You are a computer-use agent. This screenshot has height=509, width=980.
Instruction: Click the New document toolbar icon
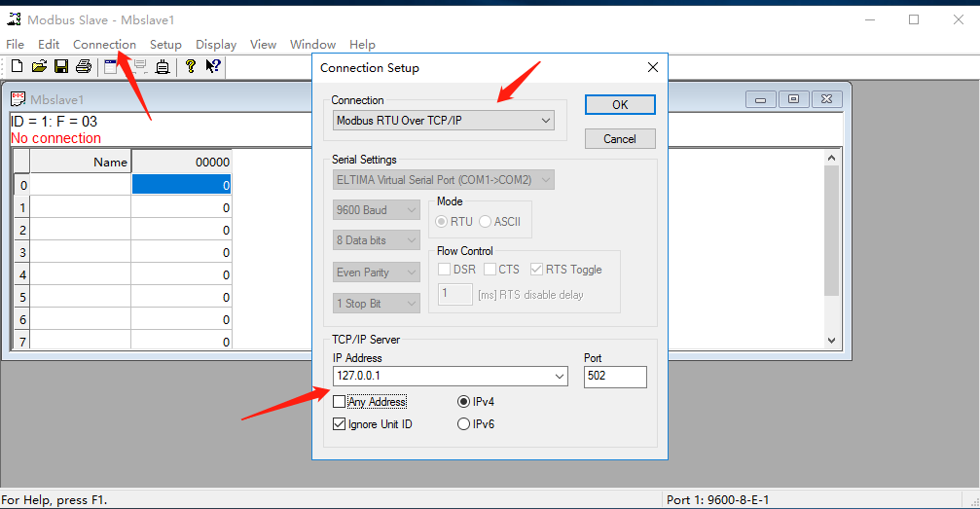[x=17, y=66]
